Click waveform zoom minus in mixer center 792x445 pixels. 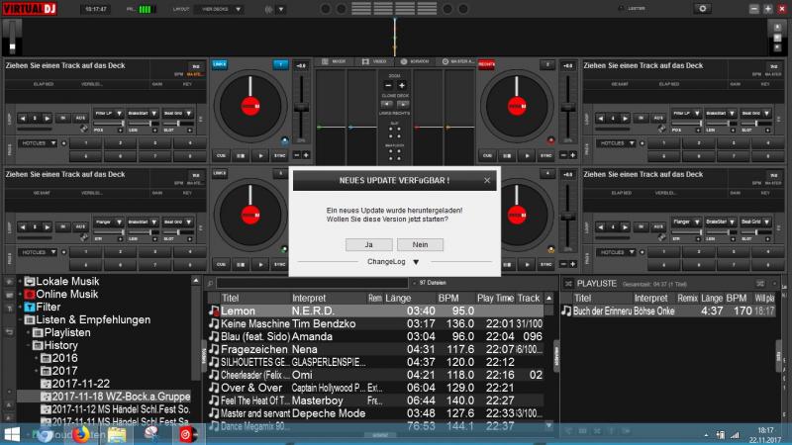point(388,86)
